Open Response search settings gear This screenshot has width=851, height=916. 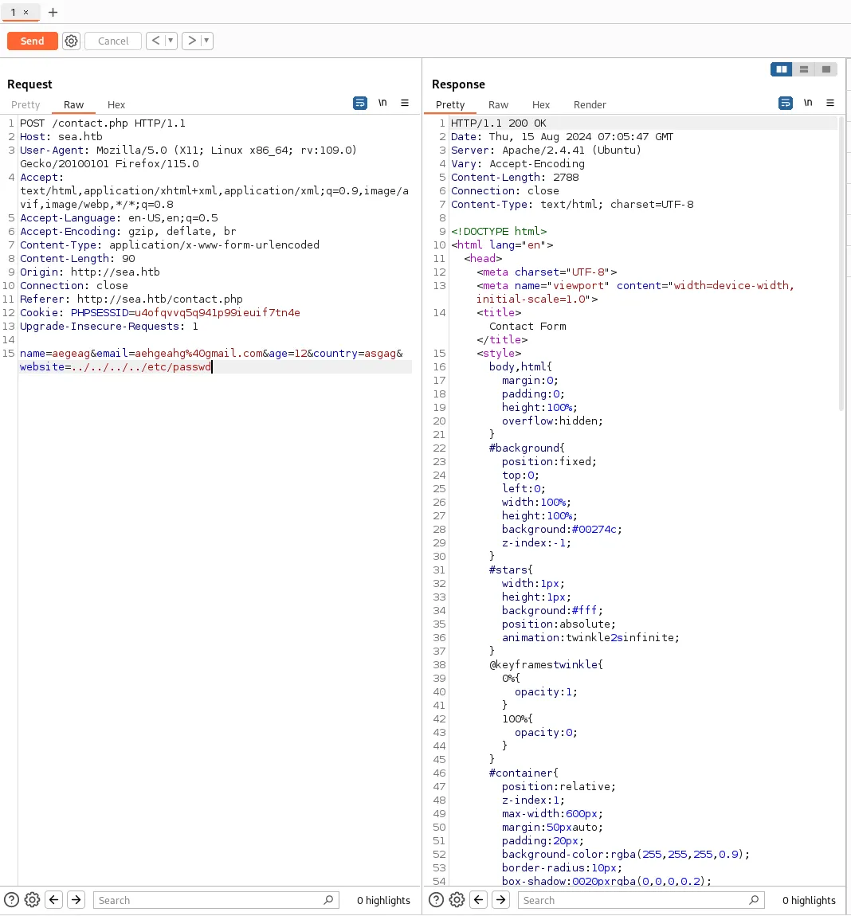457,899
